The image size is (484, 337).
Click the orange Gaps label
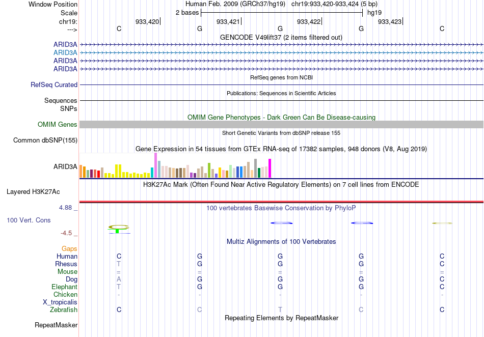click(69, 248)
